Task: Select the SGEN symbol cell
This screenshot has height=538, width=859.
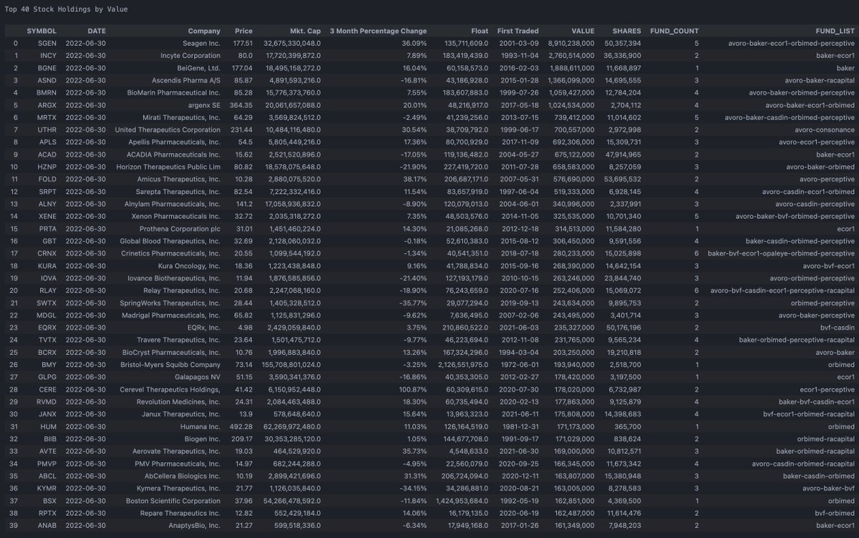Action: coord(47,43)
